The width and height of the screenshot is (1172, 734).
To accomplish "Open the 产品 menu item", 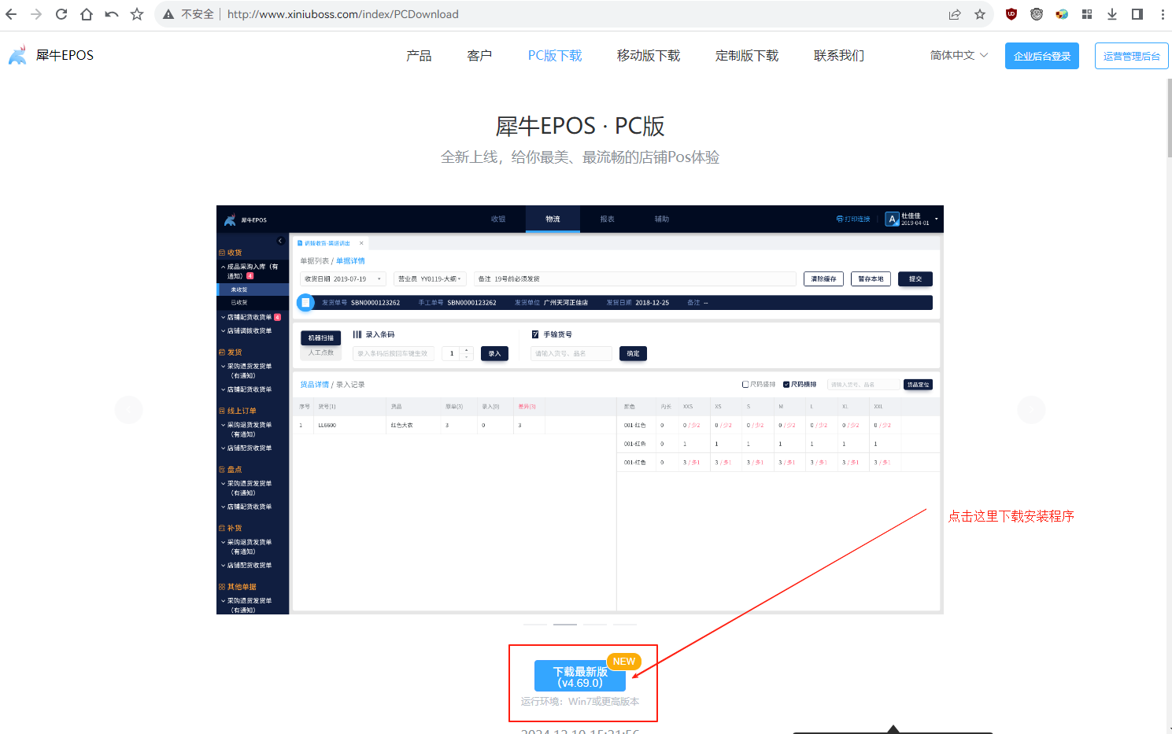I will (x=419, y=56).
